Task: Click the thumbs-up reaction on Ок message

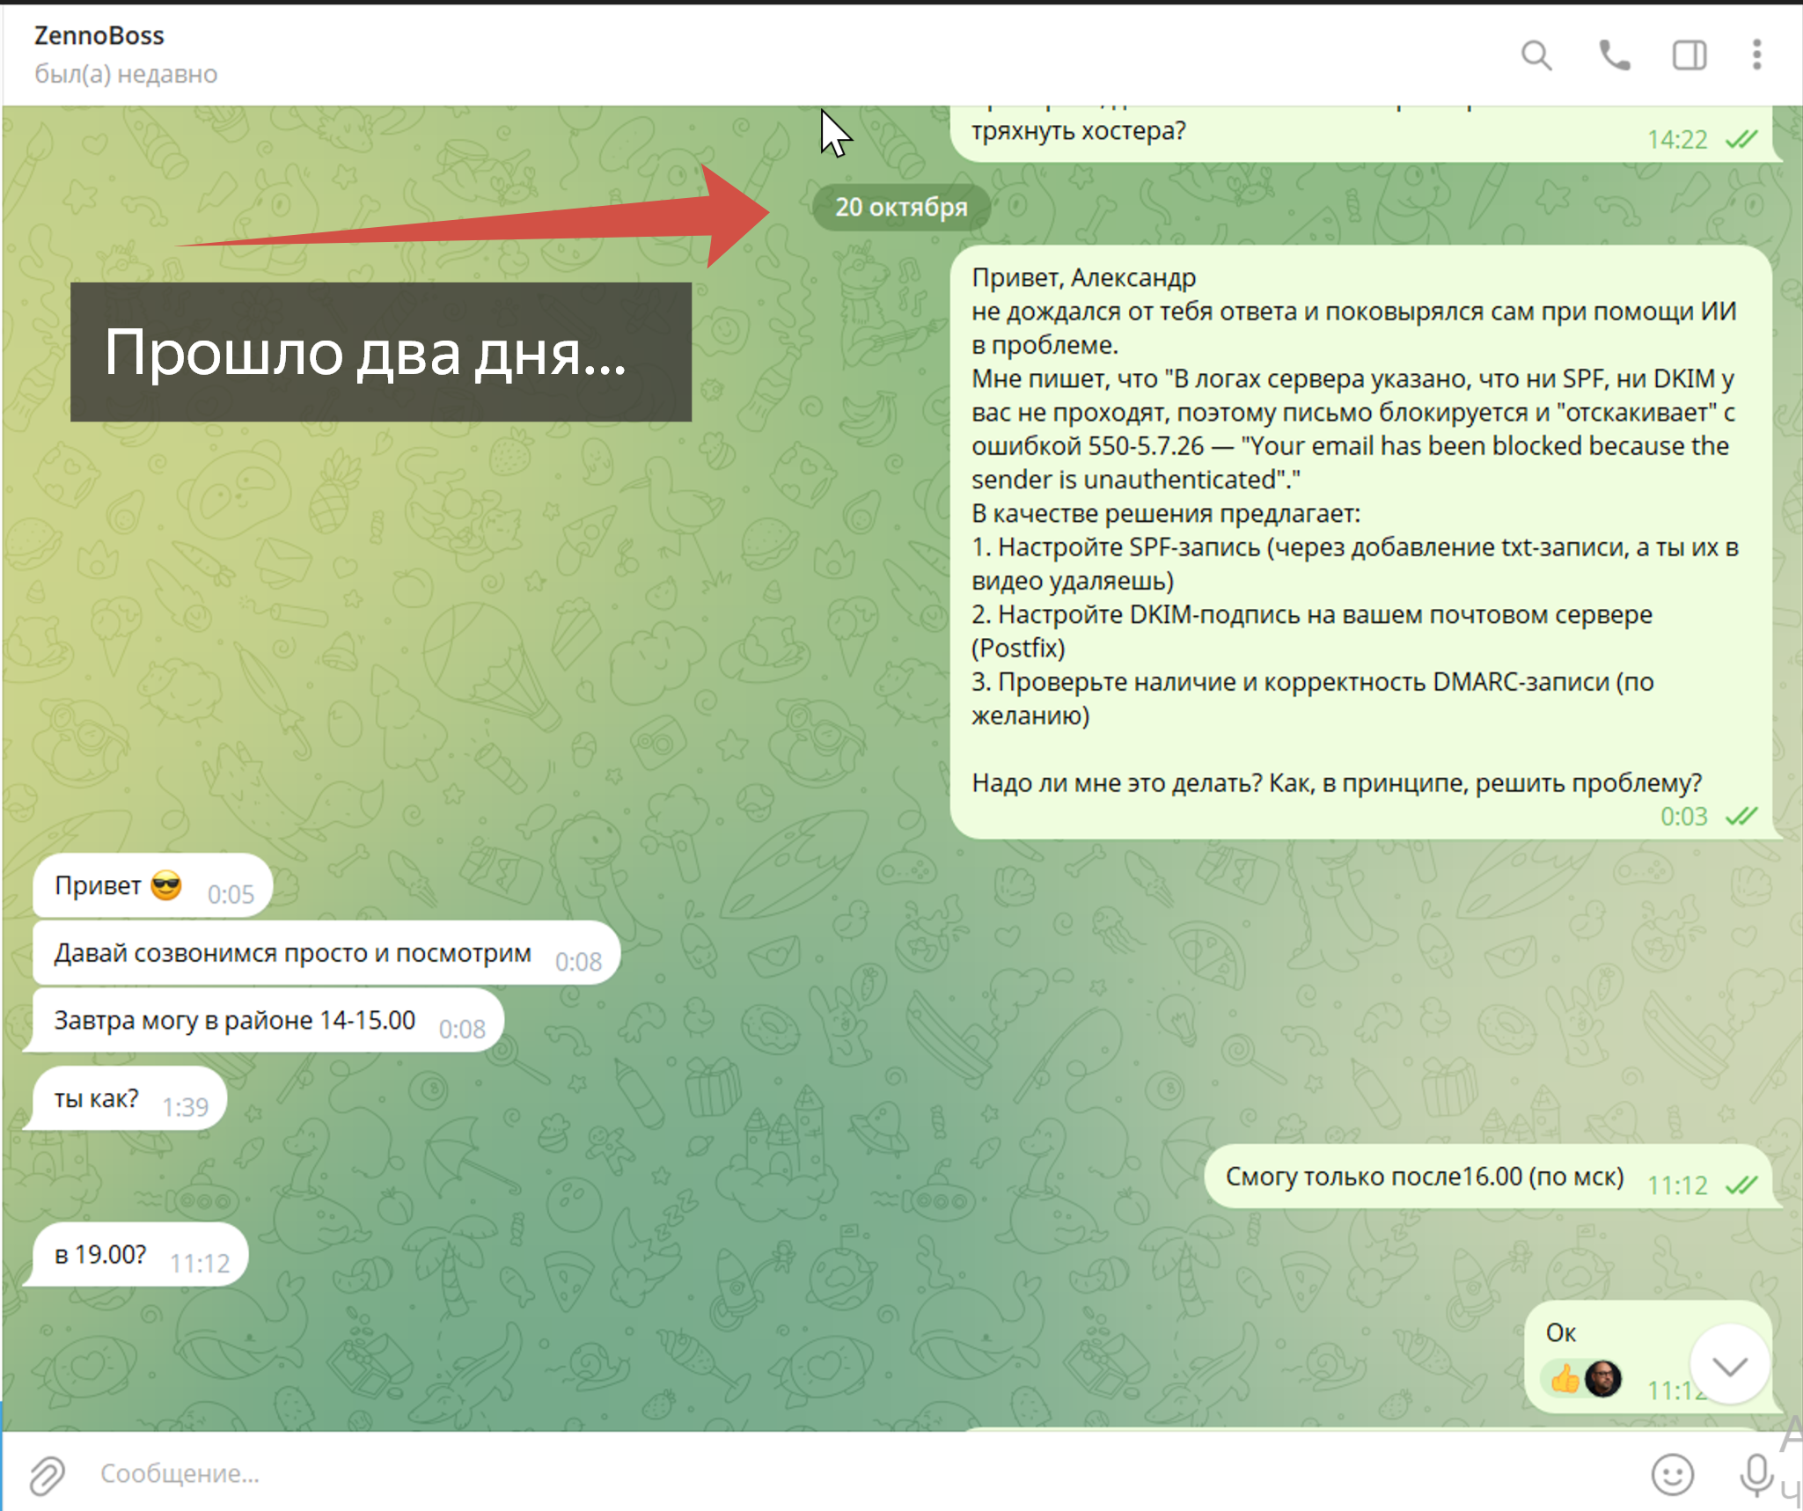Action: point(1565,1379)
